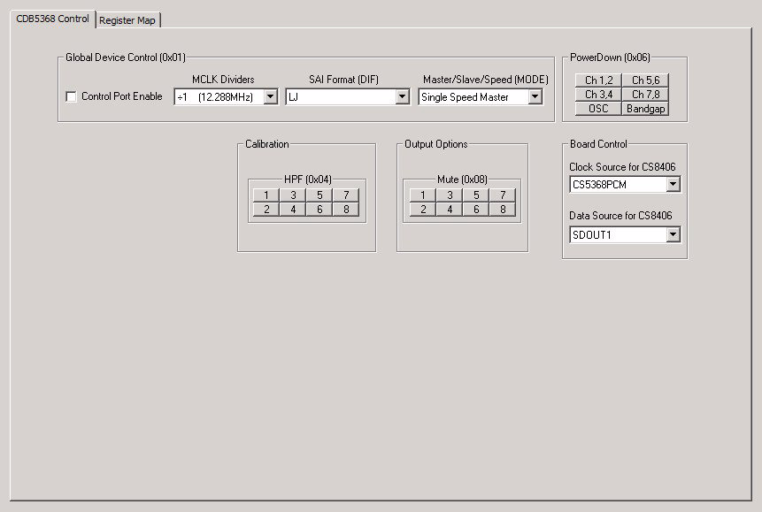Image resolution: width=762 pixels, height=512 pixels.
Task: Power down channels 7,8
Action: 645,95
